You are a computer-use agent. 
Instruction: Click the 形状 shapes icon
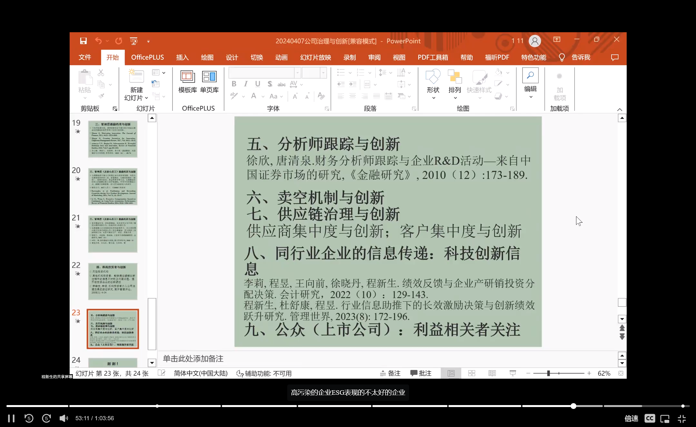(x=433, y=77)
